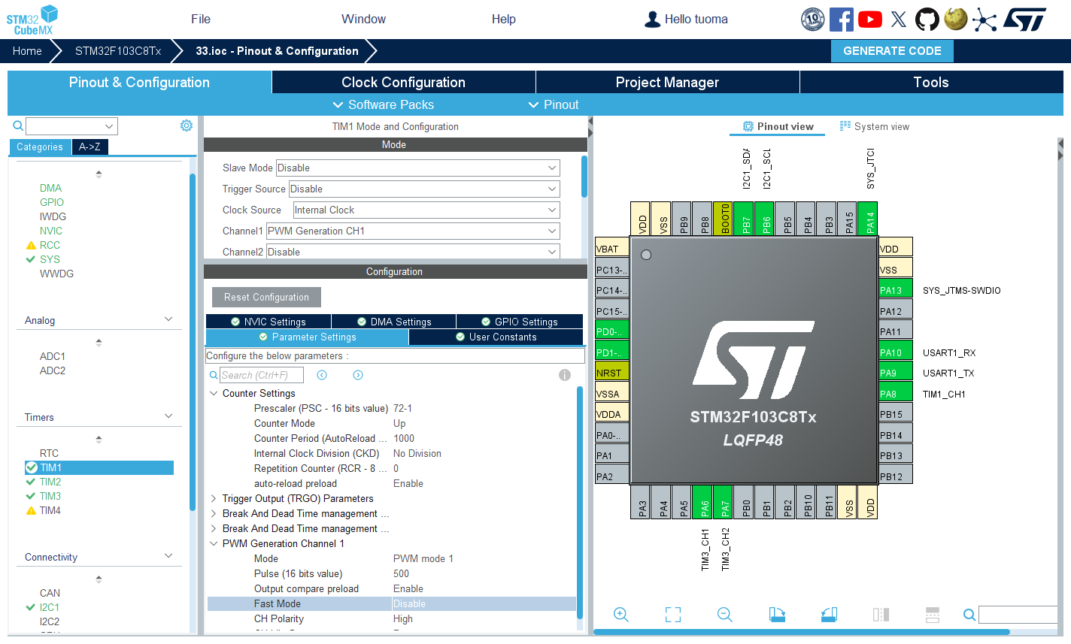Image resolution: width=1071 pixels, height=644 pixels.
Task: Go to previous parameter search result
Action: 322,375
